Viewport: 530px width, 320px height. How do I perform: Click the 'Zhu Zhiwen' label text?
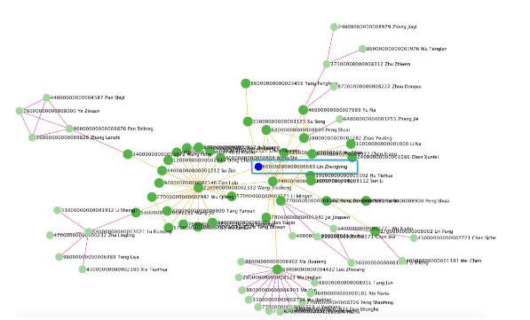point(398,64)
